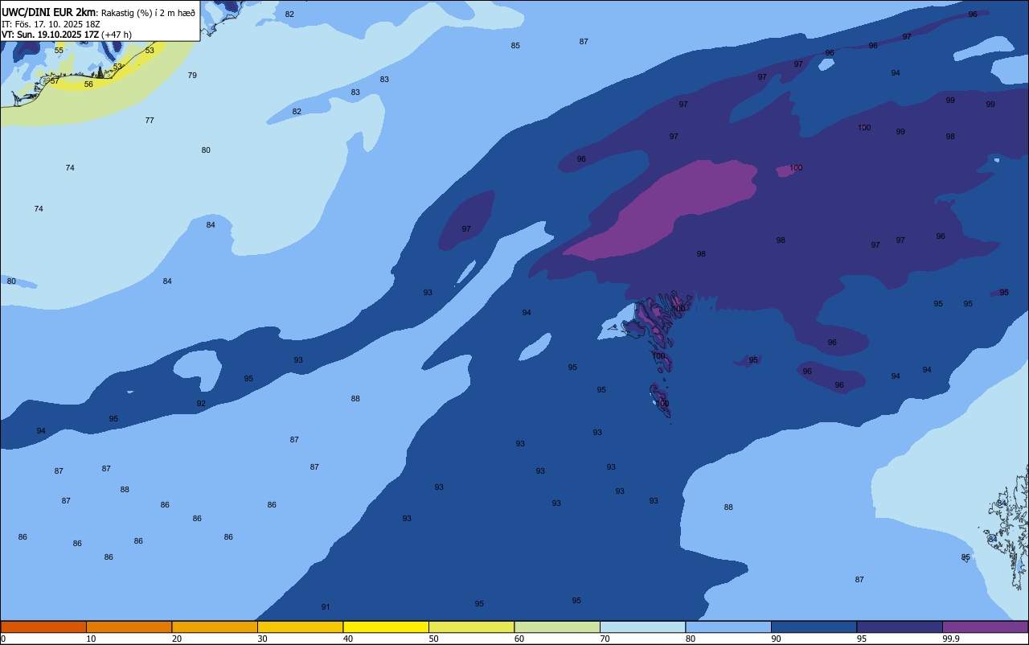
Task: Click the '10' legend tick label
Action: [91, 639]
